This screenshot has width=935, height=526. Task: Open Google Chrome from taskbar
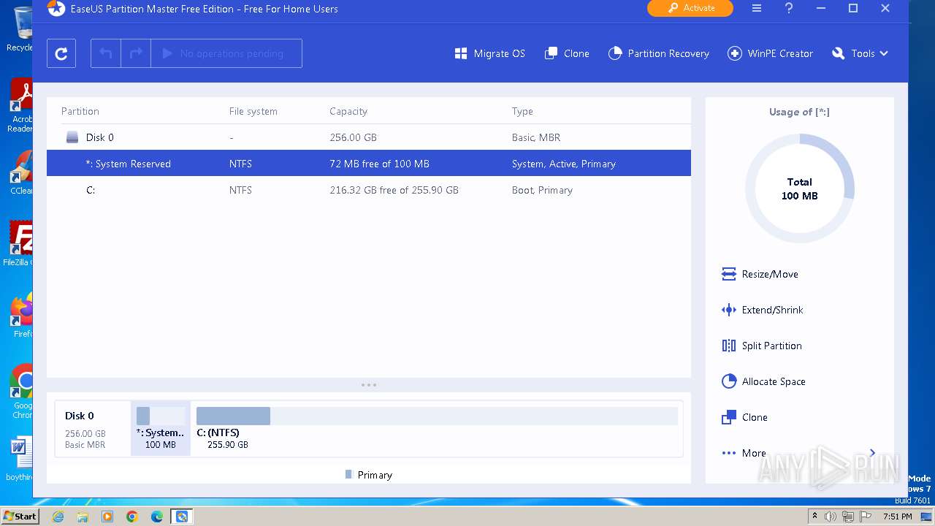132,517
